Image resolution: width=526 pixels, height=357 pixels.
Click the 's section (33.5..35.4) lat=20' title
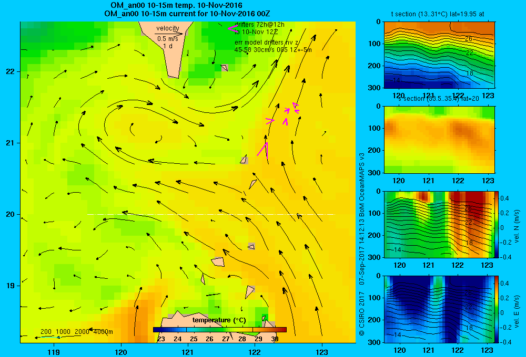[439, 99]
